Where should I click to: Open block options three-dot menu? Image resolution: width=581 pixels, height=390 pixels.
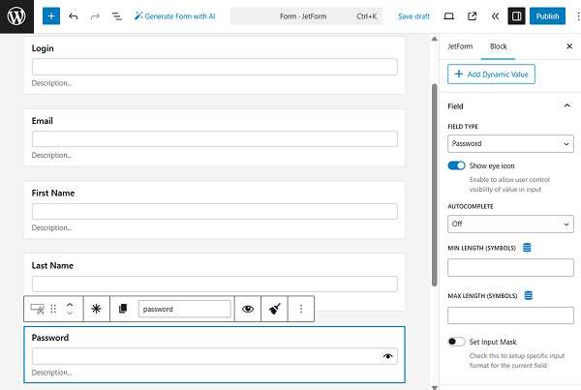point(301,309)
